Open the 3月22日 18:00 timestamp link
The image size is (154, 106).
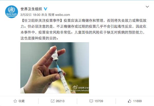point(30,15)
